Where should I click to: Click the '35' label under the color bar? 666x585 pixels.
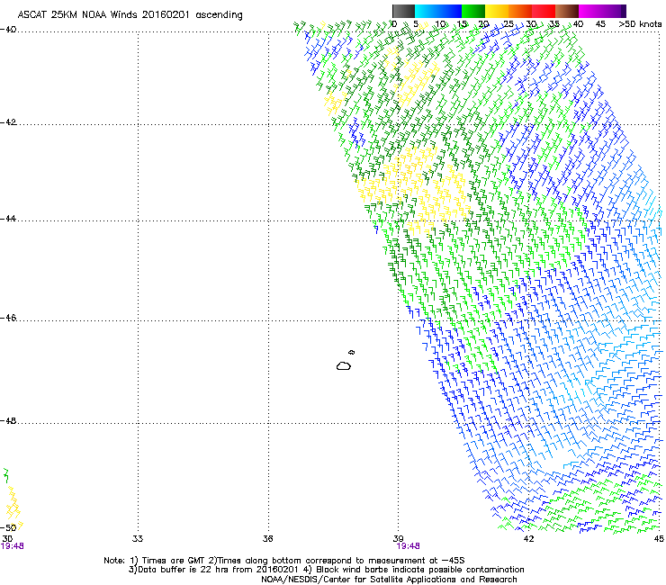[x=554, y=24]
